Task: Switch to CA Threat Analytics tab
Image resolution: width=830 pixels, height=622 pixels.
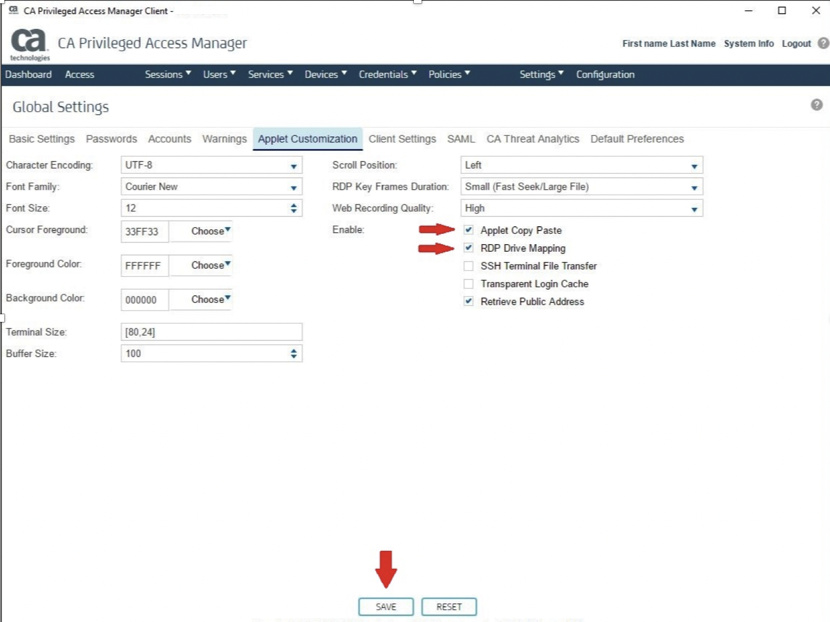Action: (x=533, y=139)
